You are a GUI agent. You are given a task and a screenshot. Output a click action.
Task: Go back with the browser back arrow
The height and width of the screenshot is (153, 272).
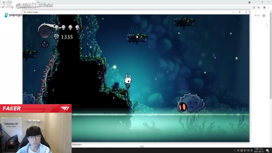(3, 7)
